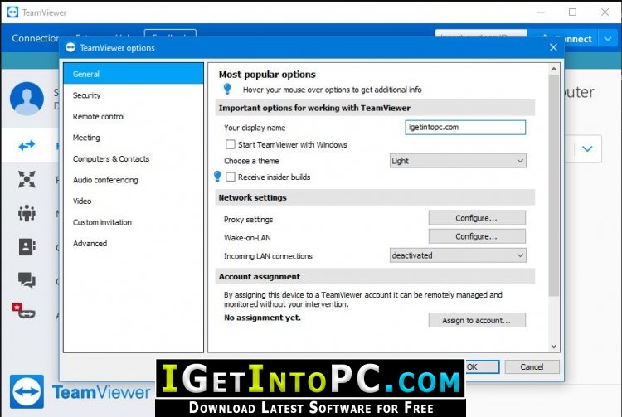
Task: Close the TeamViewer options dialog
Action: tap(553, 47)
